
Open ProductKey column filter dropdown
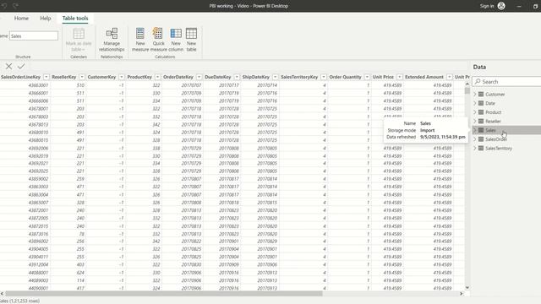[x=158, y=77]
